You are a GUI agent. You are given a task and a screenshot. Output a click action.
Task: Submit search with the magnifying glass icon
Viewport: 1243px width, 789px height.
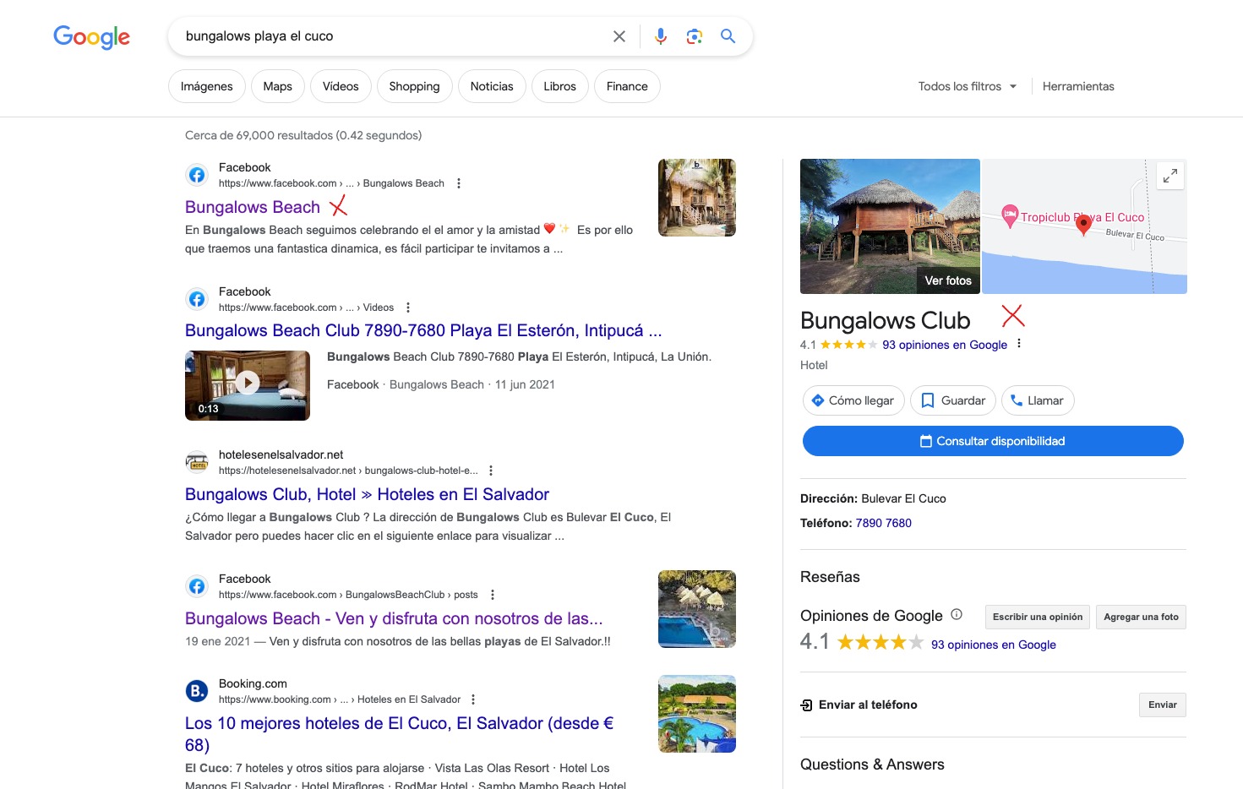(728, 36)
